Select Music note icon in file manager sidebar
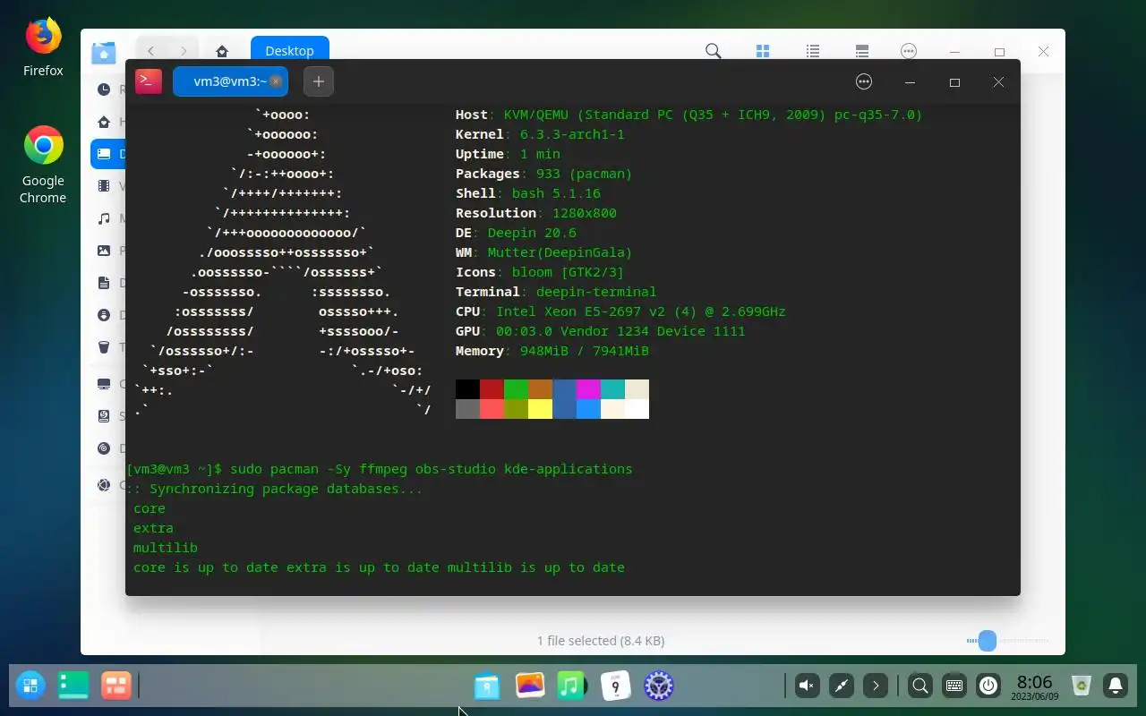 tap(104, 217)
